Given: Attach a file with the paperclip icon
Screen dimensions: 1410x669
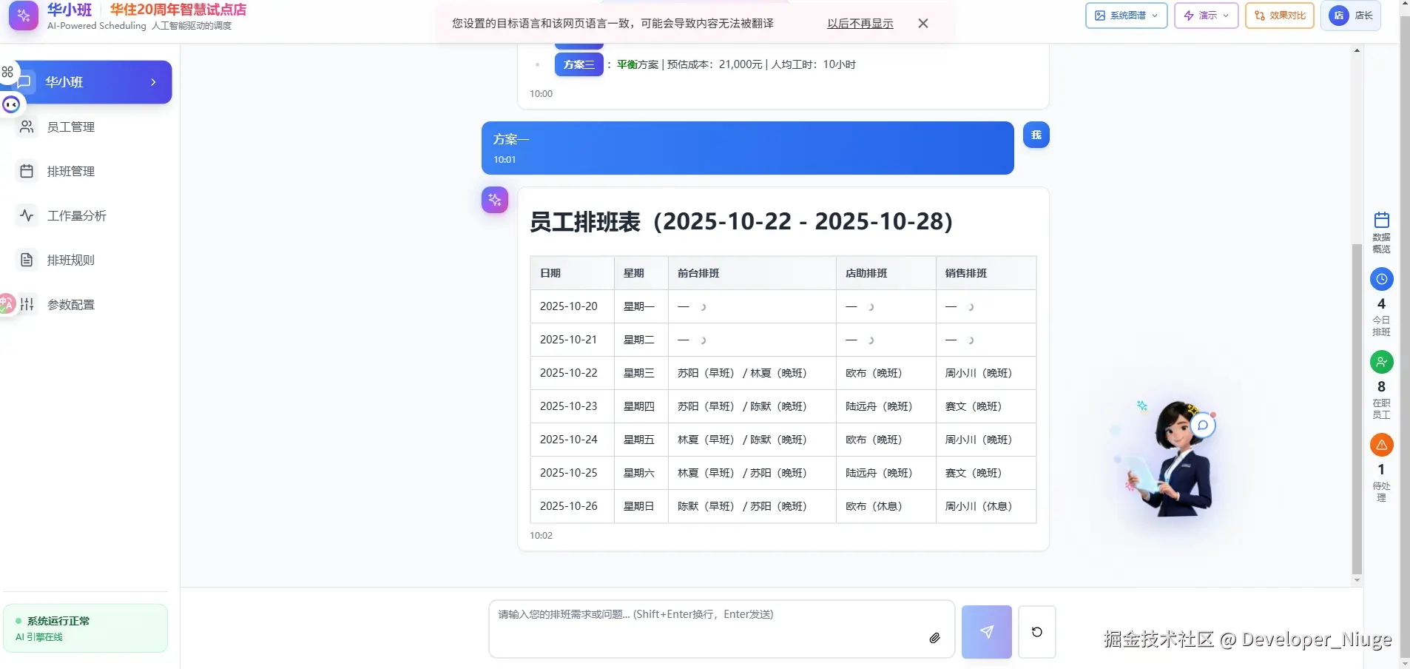Looking at the screenshot, I should [934, 637].
